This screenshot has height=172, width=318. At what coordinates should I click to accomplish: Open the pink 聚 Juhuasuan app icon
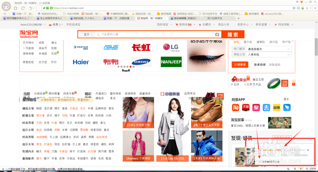click(x=256, y=108)
